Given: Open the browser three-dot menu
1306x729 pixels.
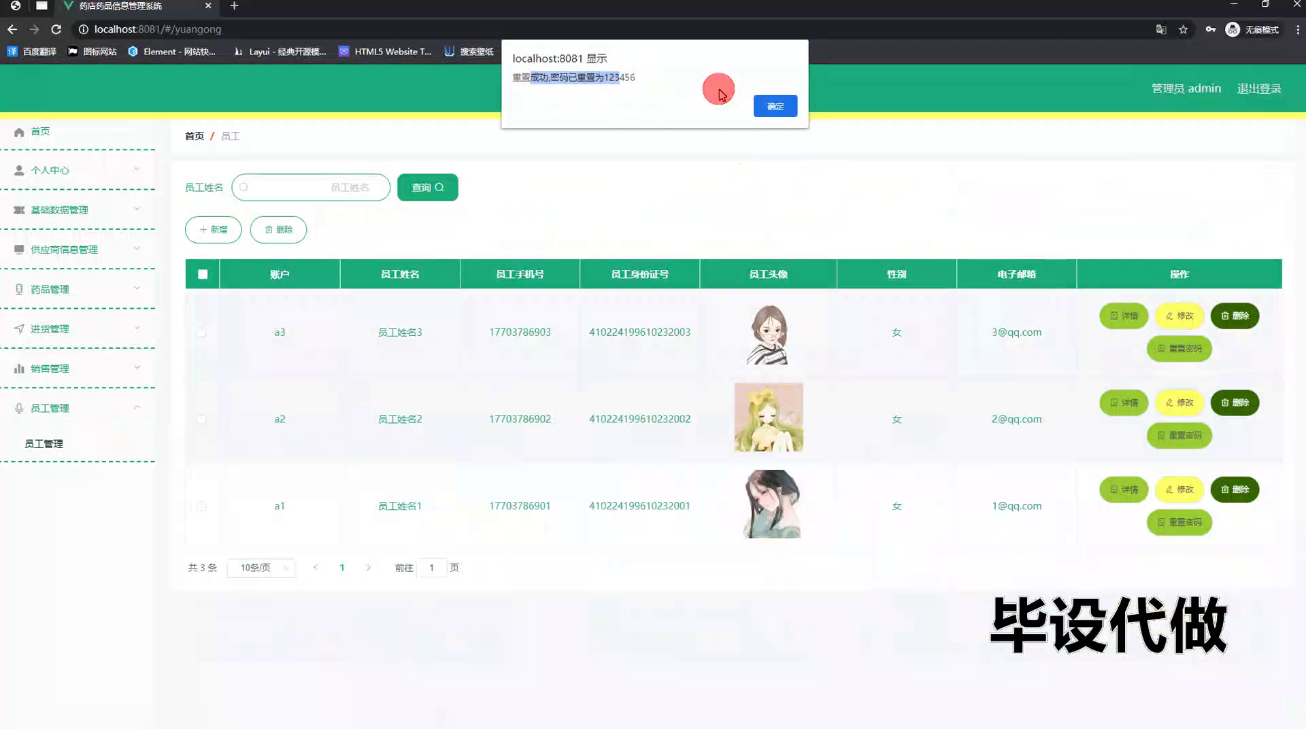Looking at the screenshot, I should point(1297,29).
